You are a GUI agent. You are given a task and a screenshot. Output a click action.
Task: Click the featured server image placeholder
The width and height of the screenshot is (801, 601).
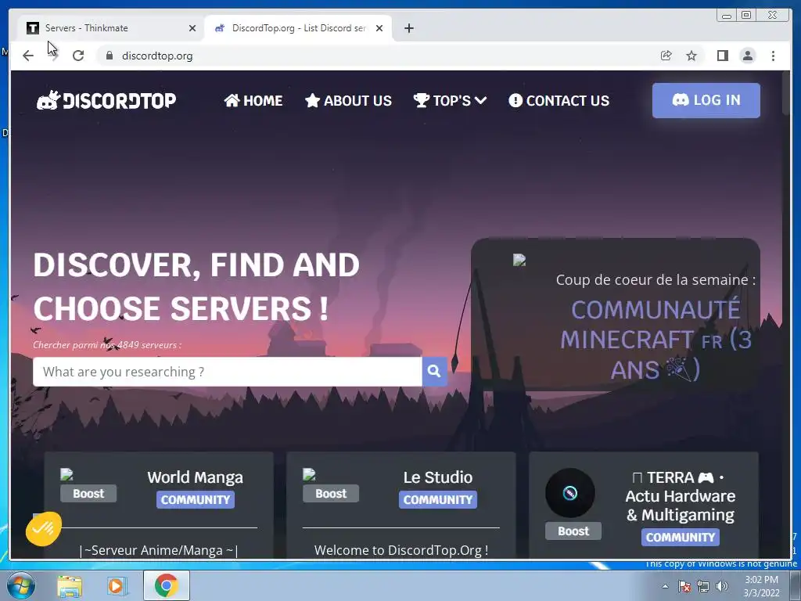[x=519, y=260]
